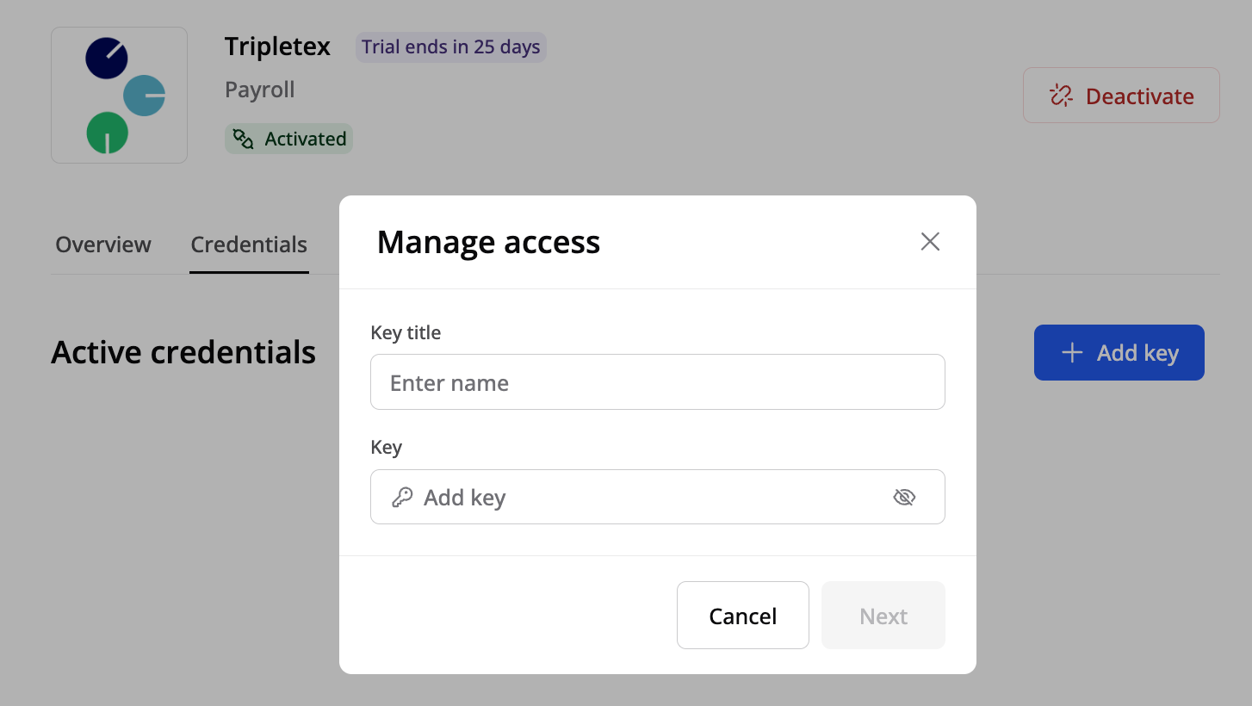This screenshot has height=706, width=1252.
Task: Click the Trial ends in 25 days badge
Action: coord(450,47)
